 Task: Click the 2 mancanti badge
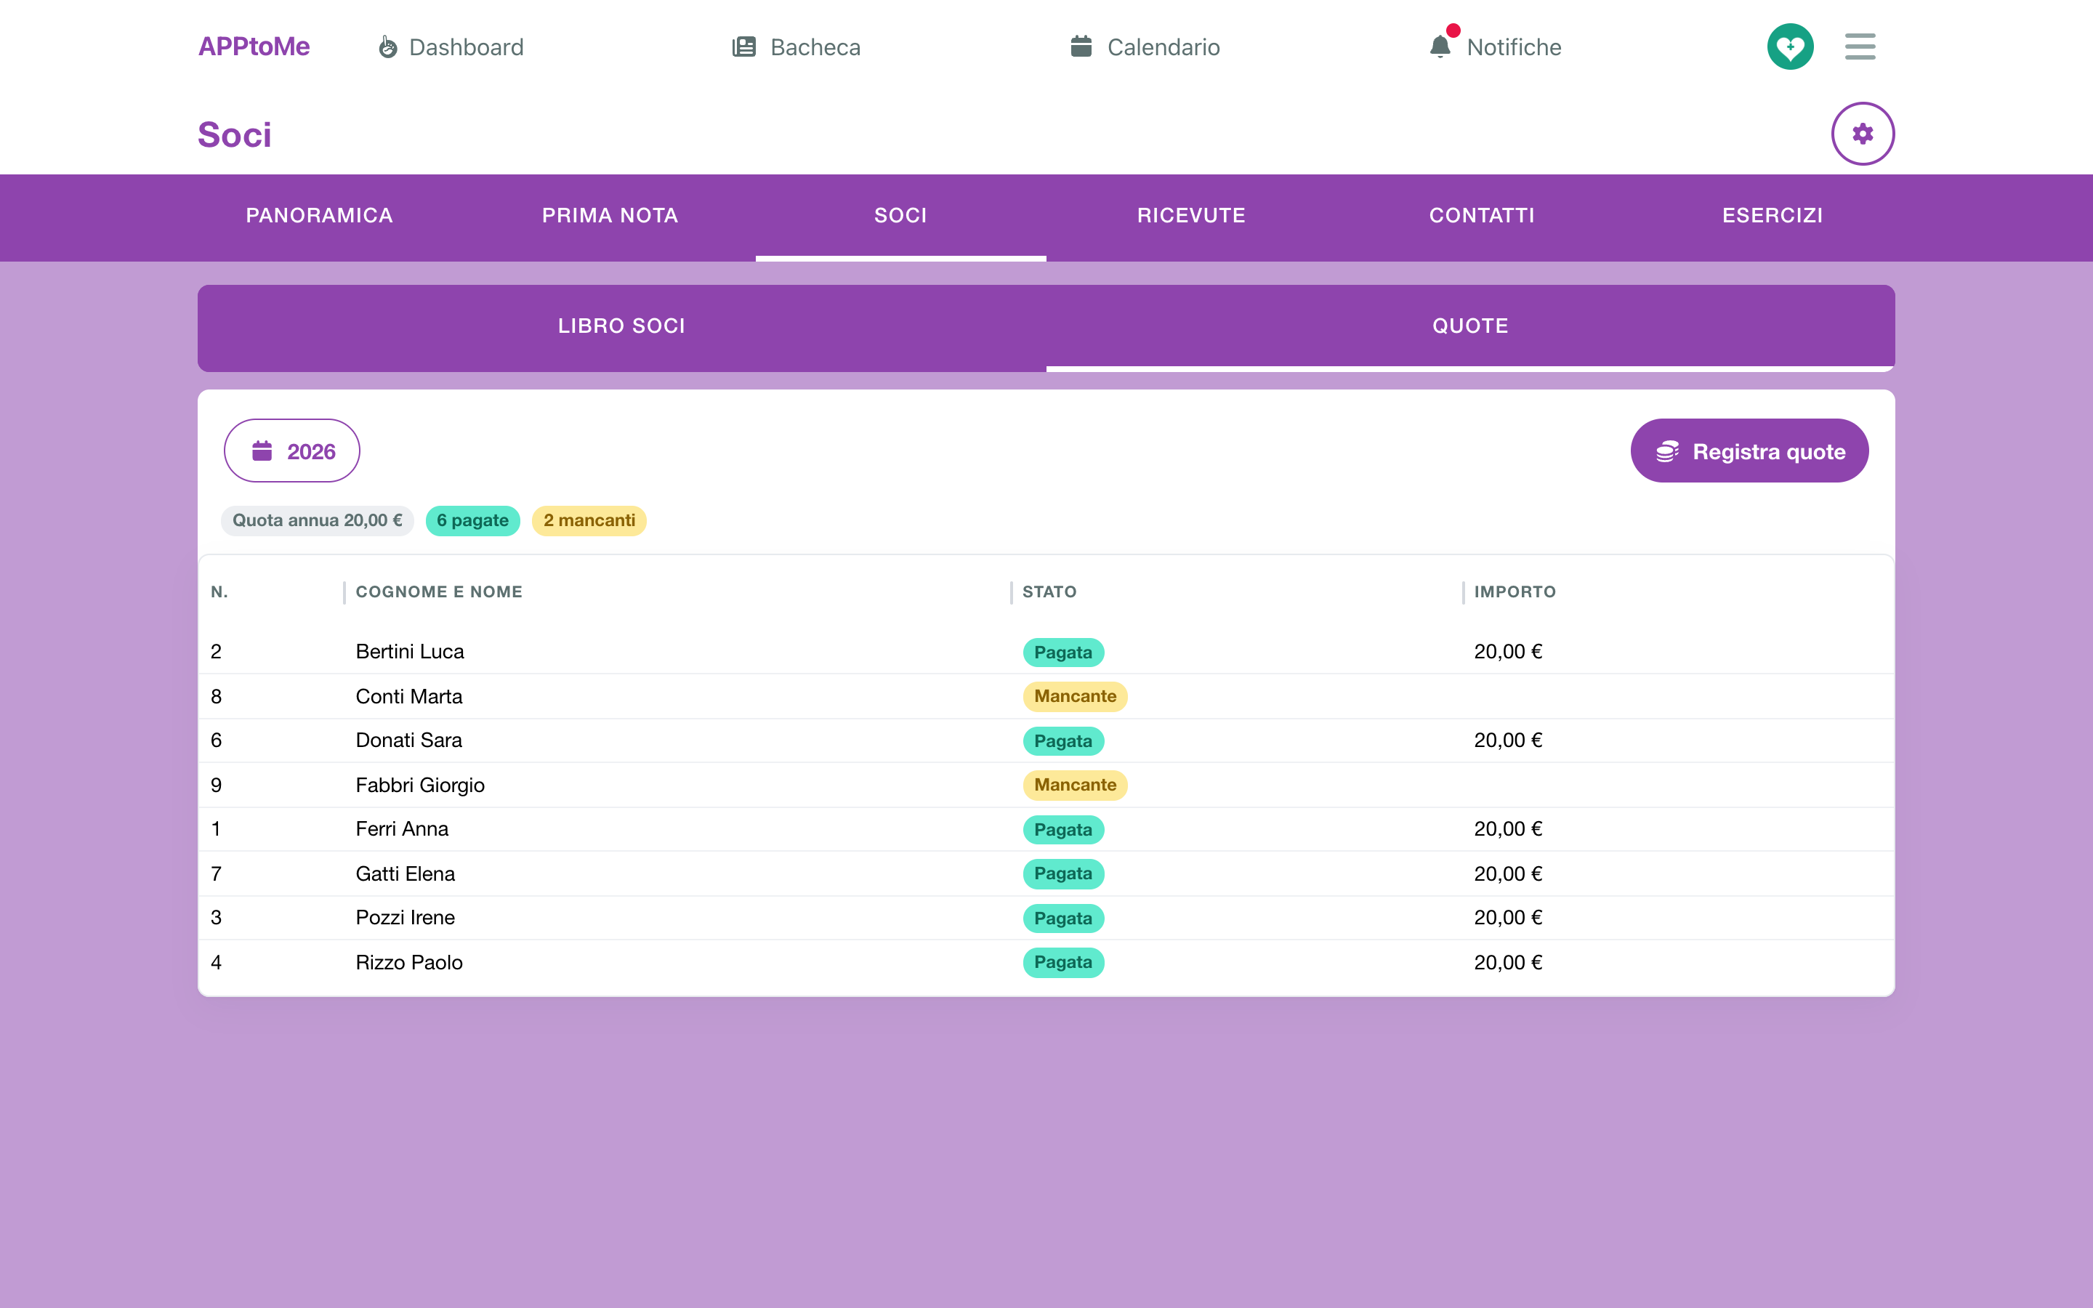[x=589, y=521]
